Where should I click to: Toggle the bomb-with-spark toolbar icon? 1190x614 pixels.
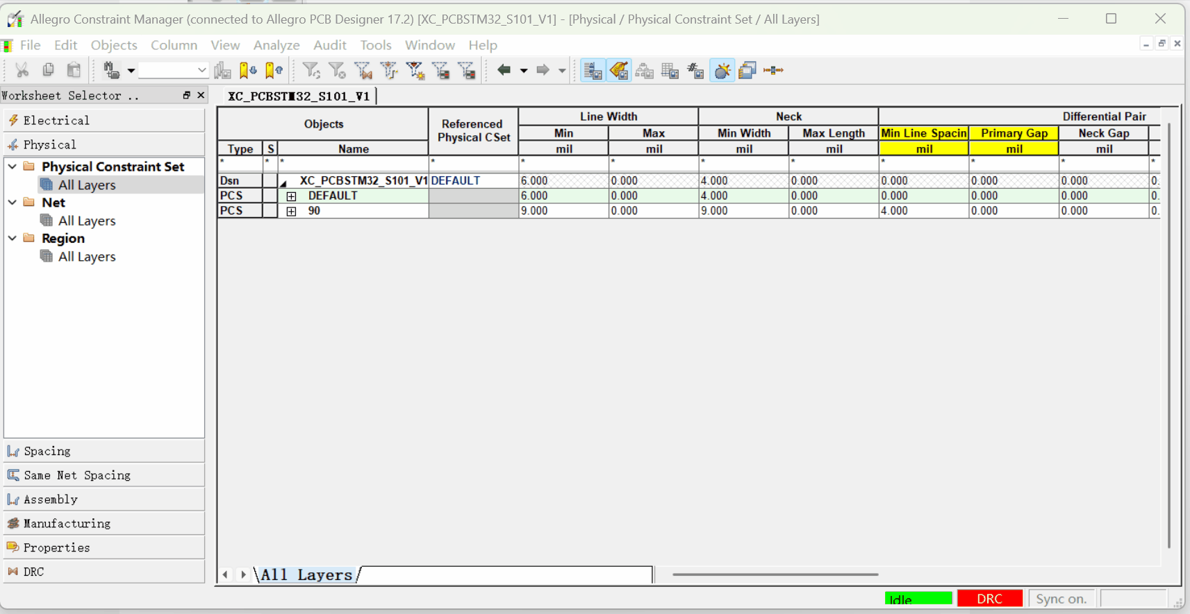[x=722, y=70]
